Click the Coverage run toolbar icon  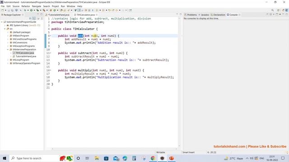(37, 10)
